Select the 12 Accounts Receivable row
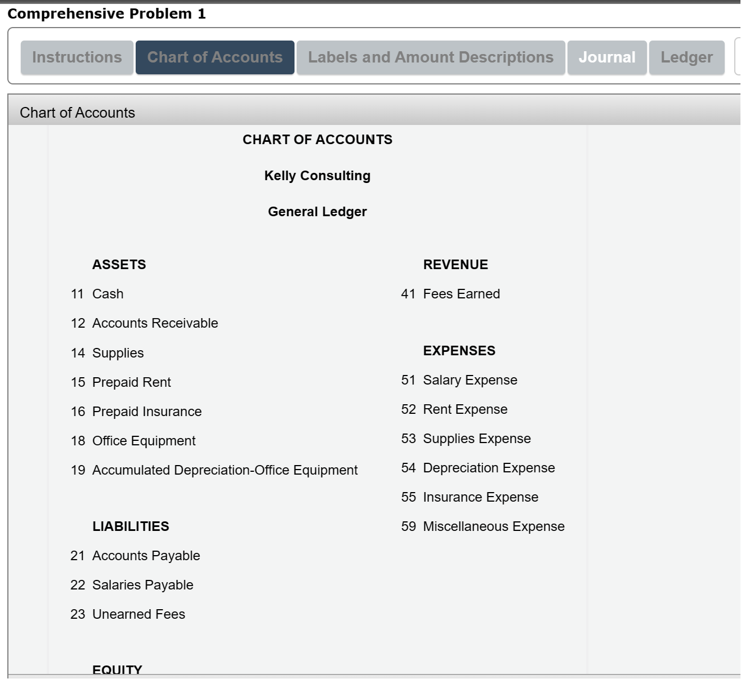741x679 pixels. point(144,323)
